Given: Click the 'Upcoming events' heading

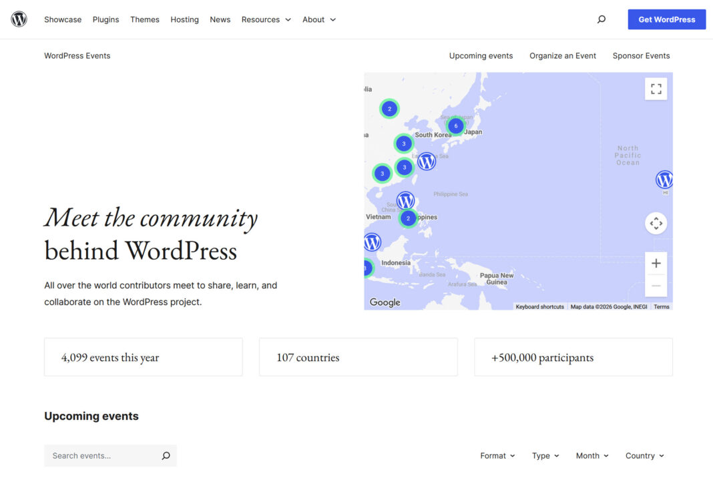Looking at the screenshot, I should (x=91, y=416).
